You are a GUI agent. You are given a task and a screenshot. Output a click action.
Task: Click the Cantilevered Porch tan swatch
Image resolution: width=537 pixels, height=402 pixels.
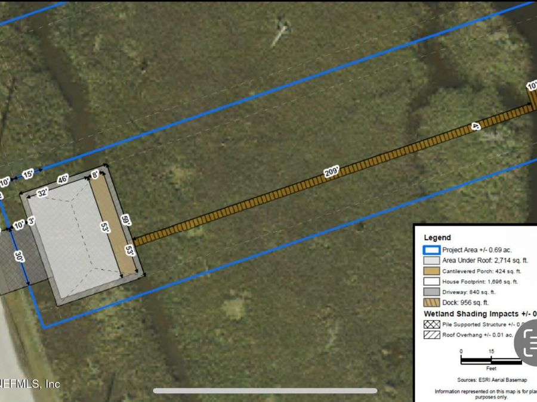(431, 271)
